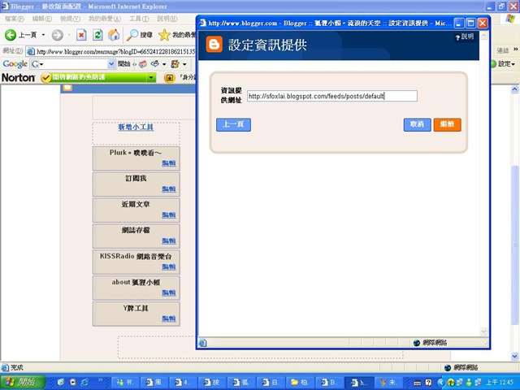520x390 pixels.
Task: Click the Google toolbar send-to link icon
Action: coord(154,63)
